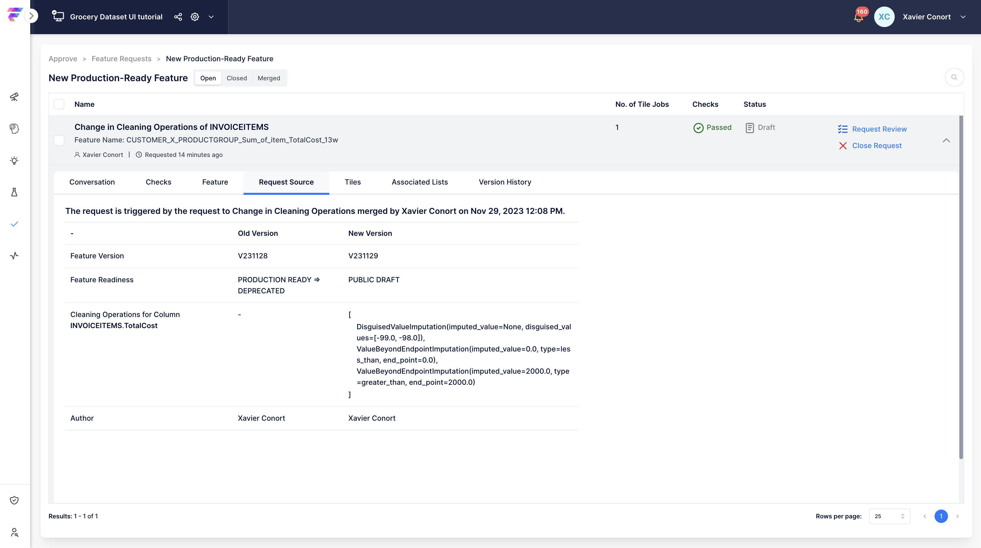Switch to the Tiles tab
Screen dimensions: 981x548
point(352,182)
